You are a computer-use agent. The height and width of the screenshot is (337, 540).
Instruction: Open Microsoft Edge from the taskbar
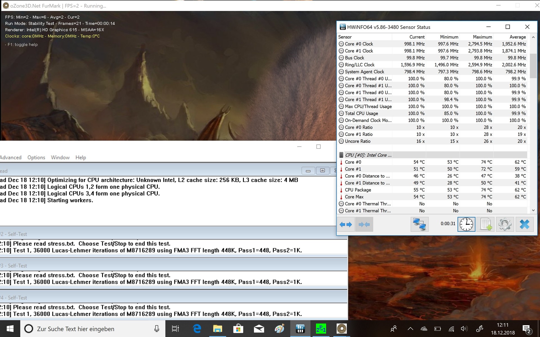point(197,329)
